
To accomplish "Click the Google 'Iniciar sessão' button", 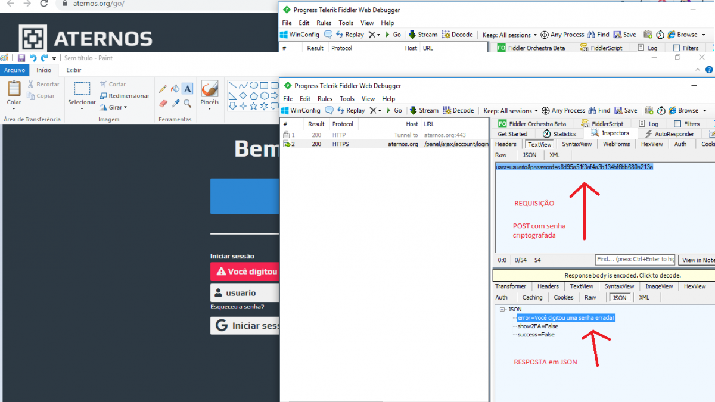I will click(x=245, y=326).
